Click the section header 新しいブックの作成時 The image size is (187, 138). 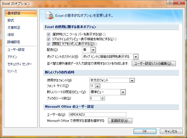[x=60, y=72]
